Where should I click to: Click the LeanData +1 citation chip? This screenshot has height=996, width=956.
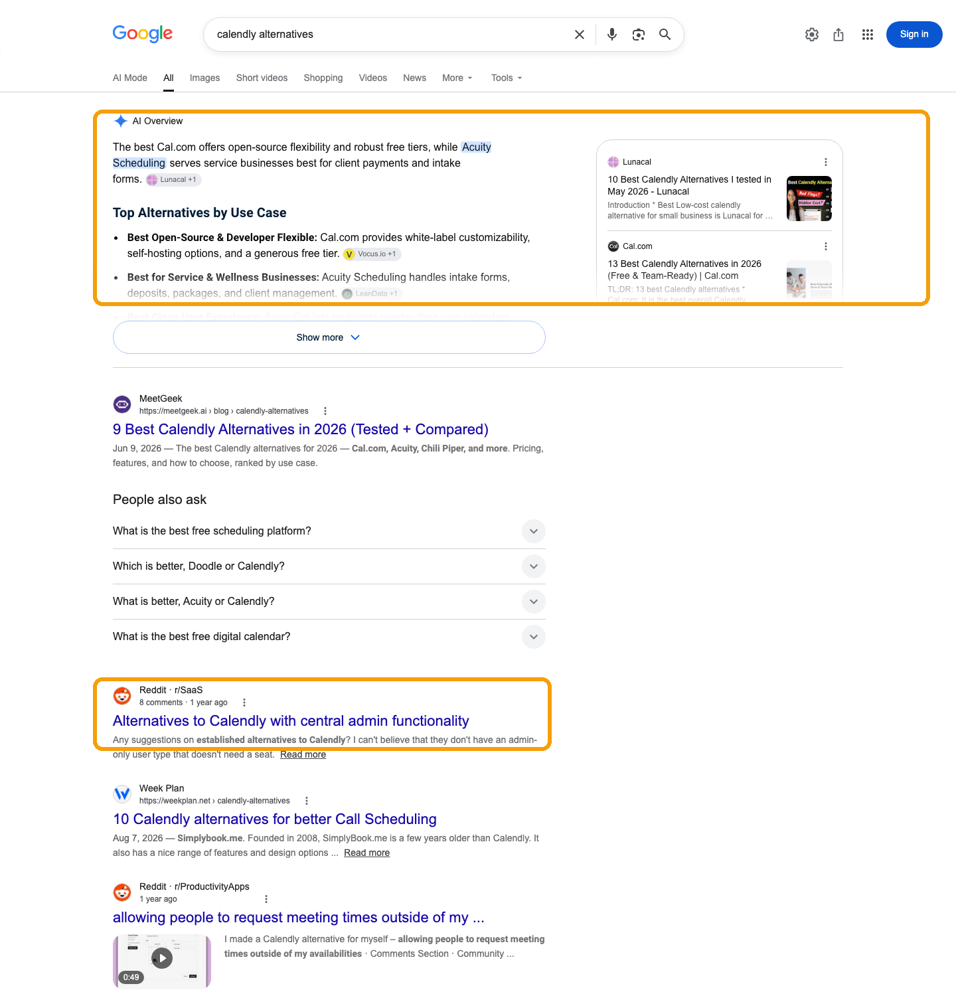(x=371, y=293)
